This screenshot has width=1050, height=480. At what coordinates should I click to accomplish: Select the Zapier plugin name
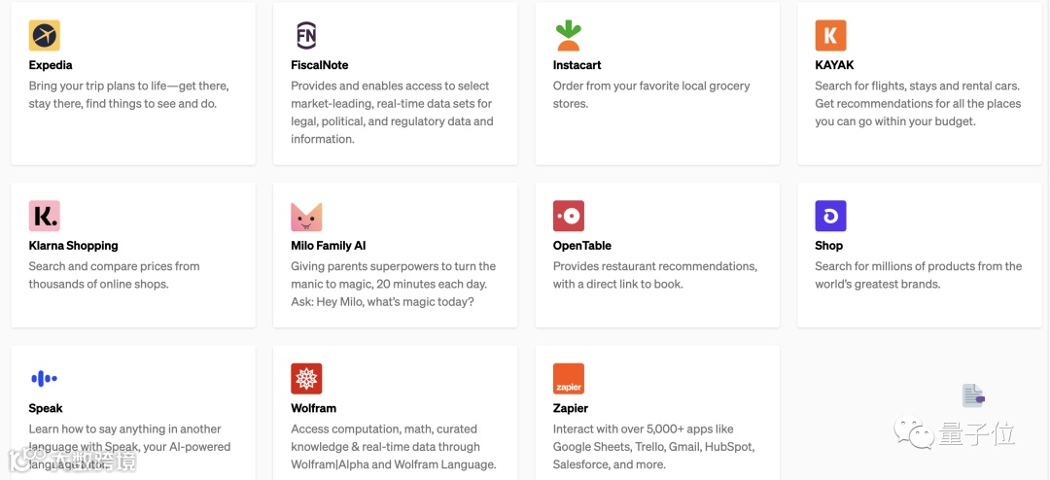[571, 408]
